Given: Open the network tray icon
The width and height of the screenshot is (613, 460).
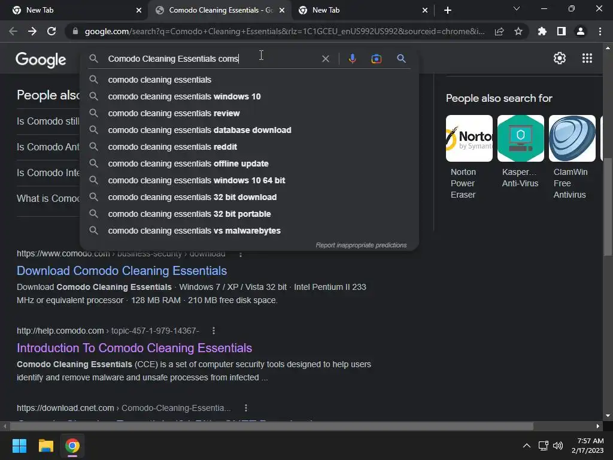Looking at the screenshot, I should coord(544,446).
